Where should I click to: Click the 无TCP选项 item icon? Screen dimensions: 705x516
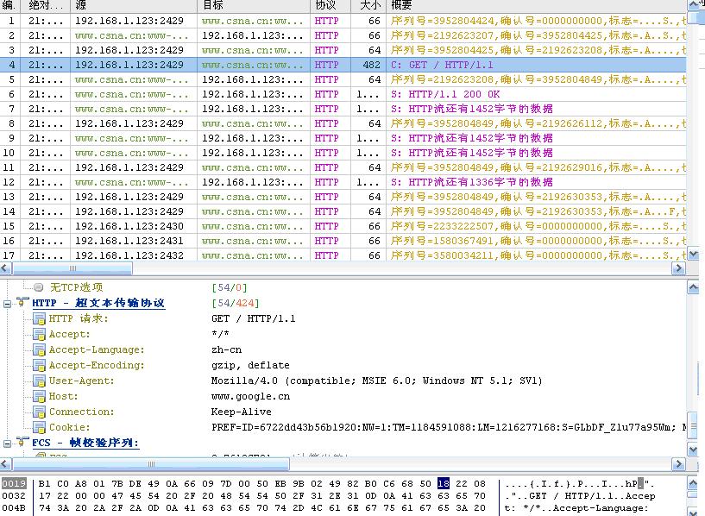(x=39, y=286)
